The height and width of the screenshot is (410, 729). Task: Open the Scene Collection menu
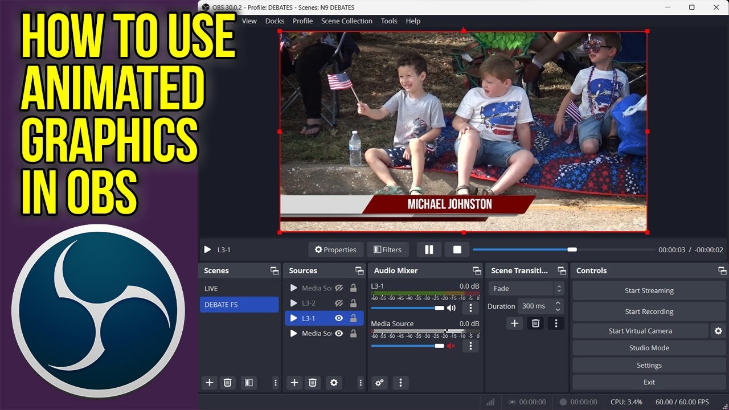pyautogui.click(x=346, y=21)
